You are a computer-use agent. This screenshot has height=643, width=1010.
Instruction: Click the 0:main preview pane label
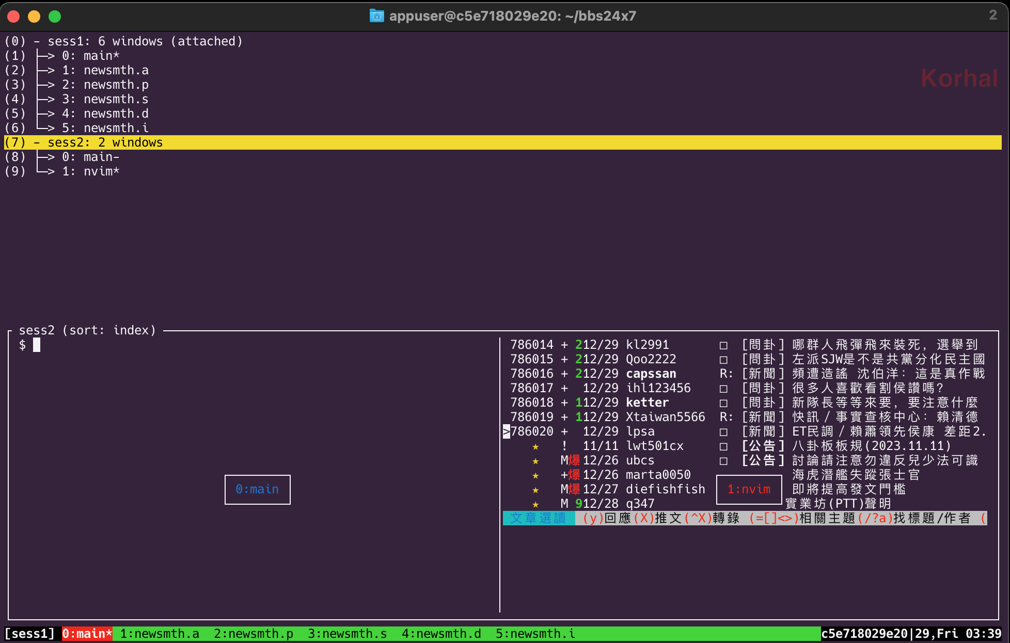point(257,489)
